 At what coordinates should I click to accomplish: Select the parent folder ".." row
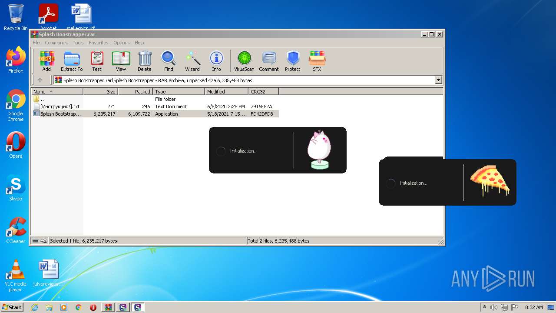point(155,99)
